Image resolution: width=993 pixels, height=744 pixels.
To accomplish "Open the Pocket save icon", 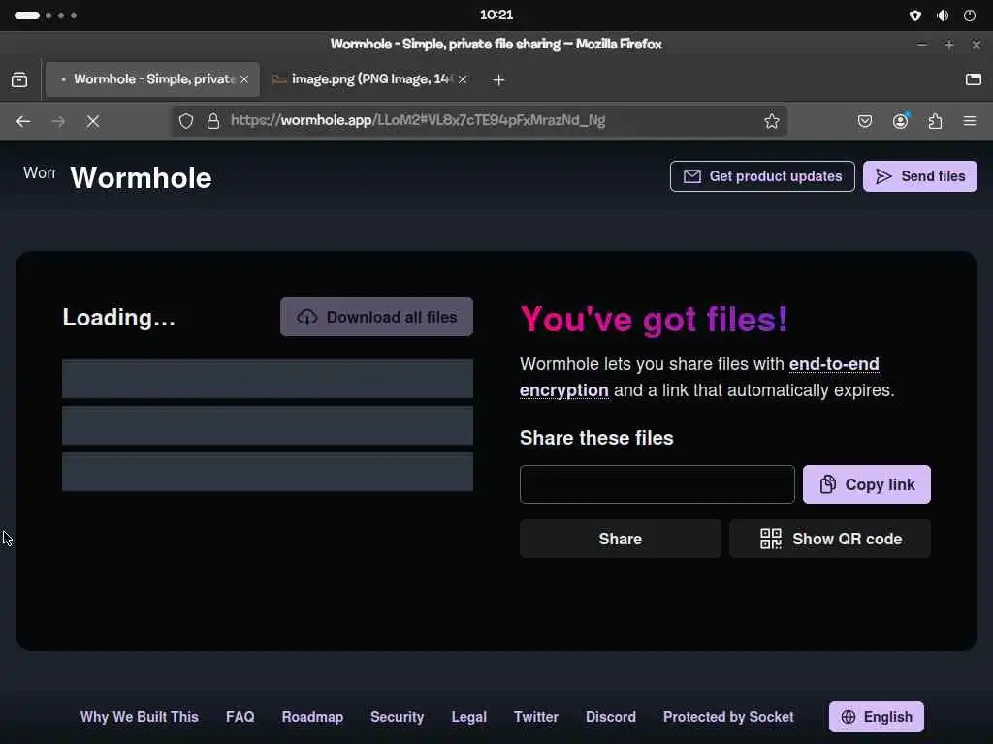I will [x=864, y=121].
